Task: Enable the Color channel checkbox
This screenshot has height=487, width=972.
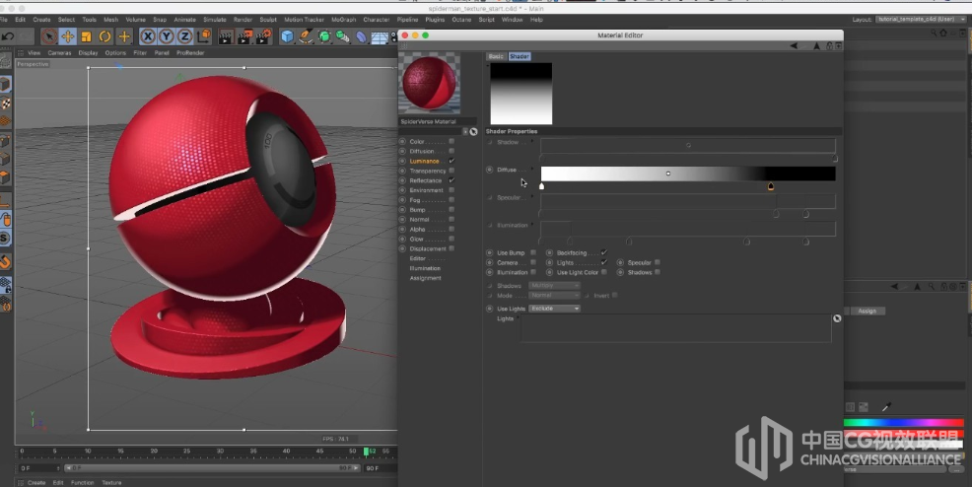Action: 451,141
